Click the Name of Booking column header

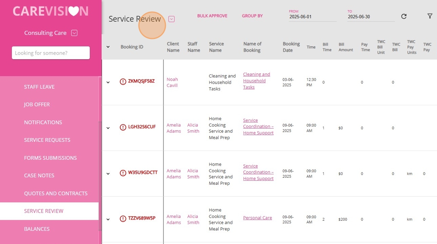(252, 47)
